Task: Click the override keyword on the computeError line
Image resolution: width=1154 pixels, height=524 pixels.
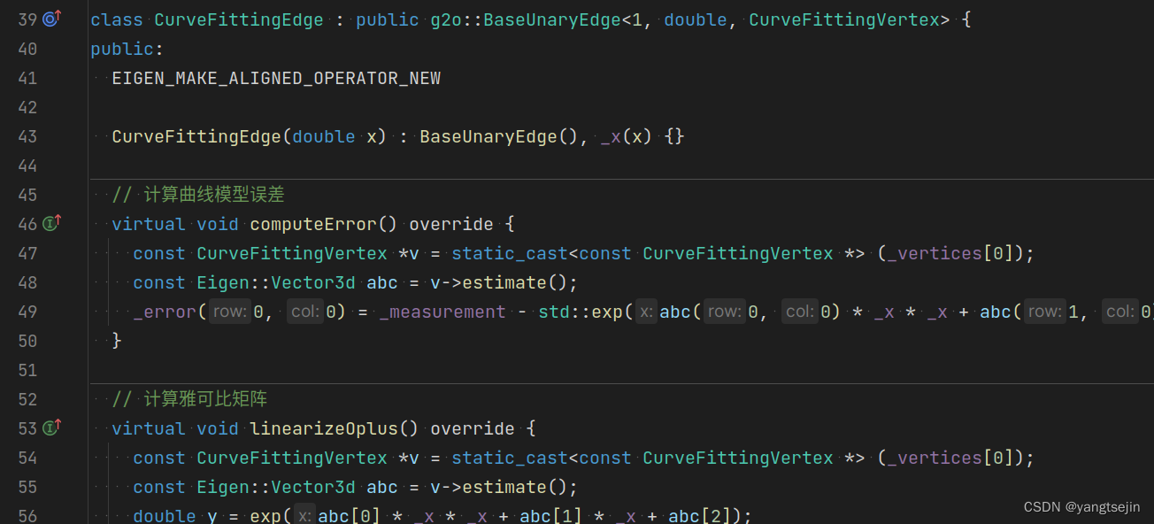Action: [451, 224]
